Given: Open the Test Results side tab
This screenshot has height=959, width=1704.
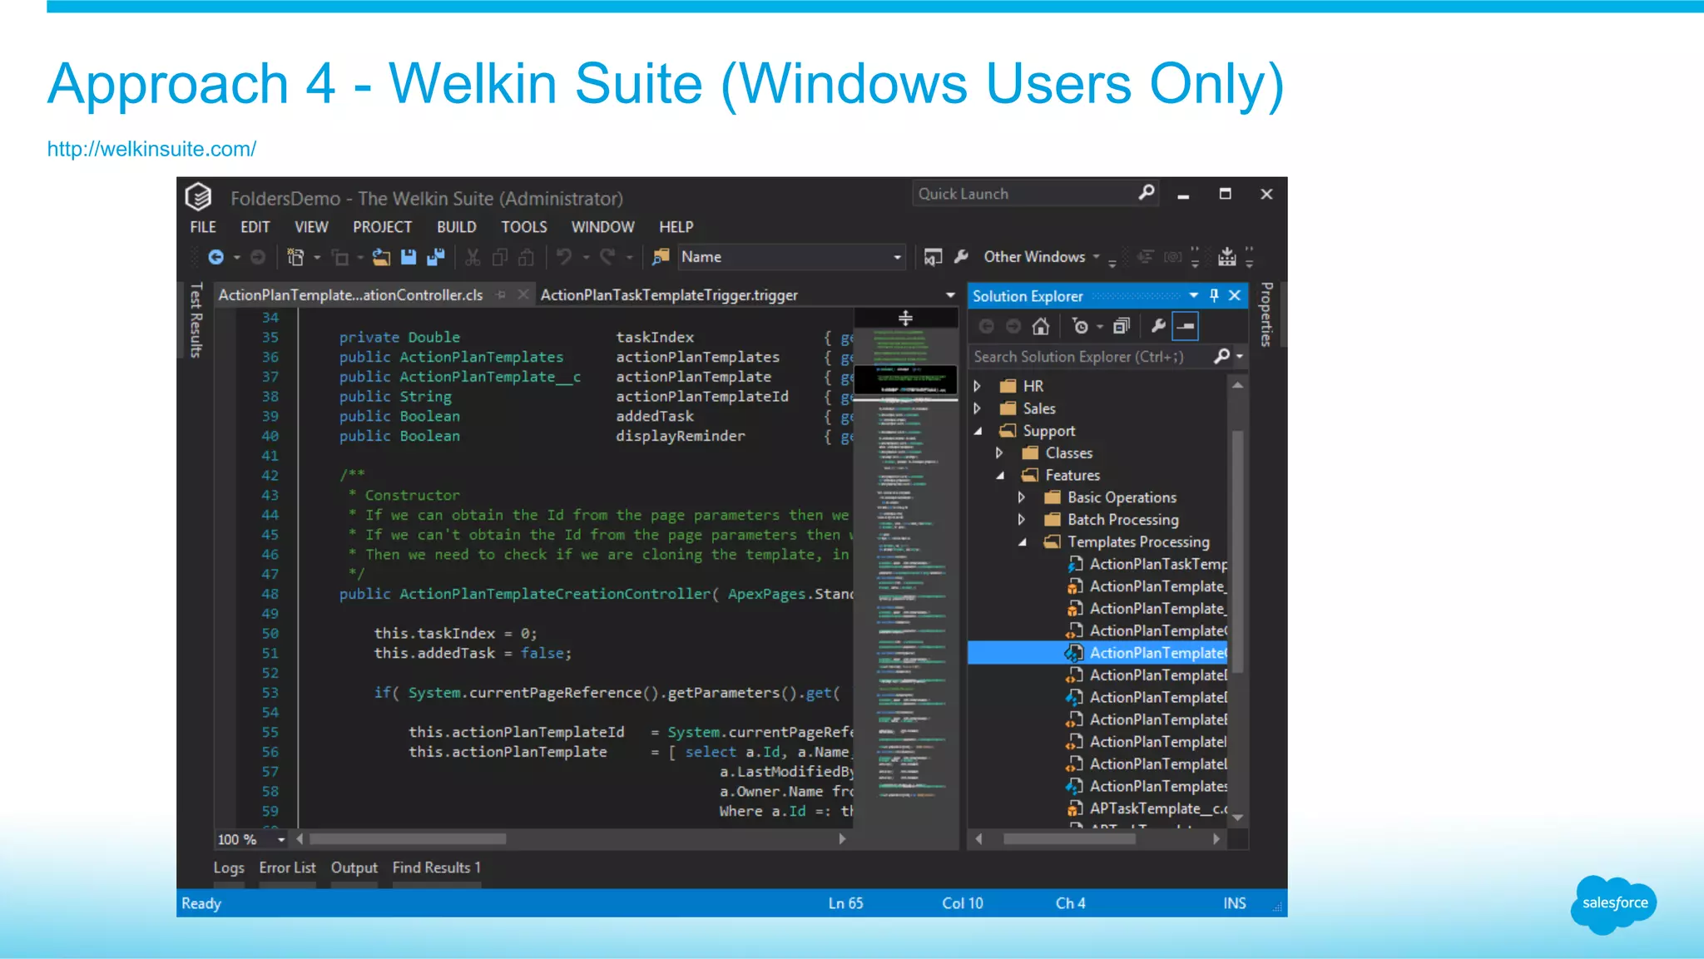Looking at the screenshot, I should tap(196, 320).
